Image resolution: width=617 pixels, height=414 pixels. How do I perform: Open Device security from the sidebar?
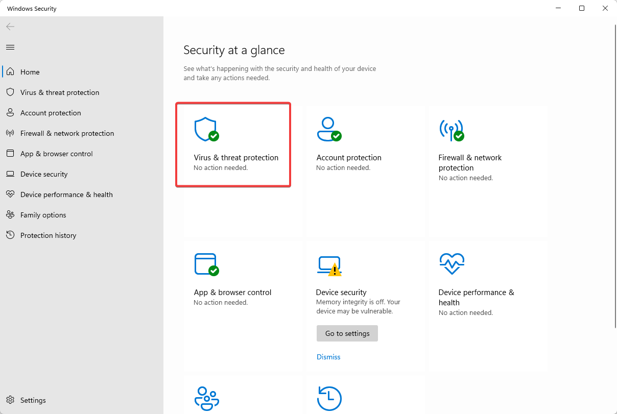click(x=44, y=174)
